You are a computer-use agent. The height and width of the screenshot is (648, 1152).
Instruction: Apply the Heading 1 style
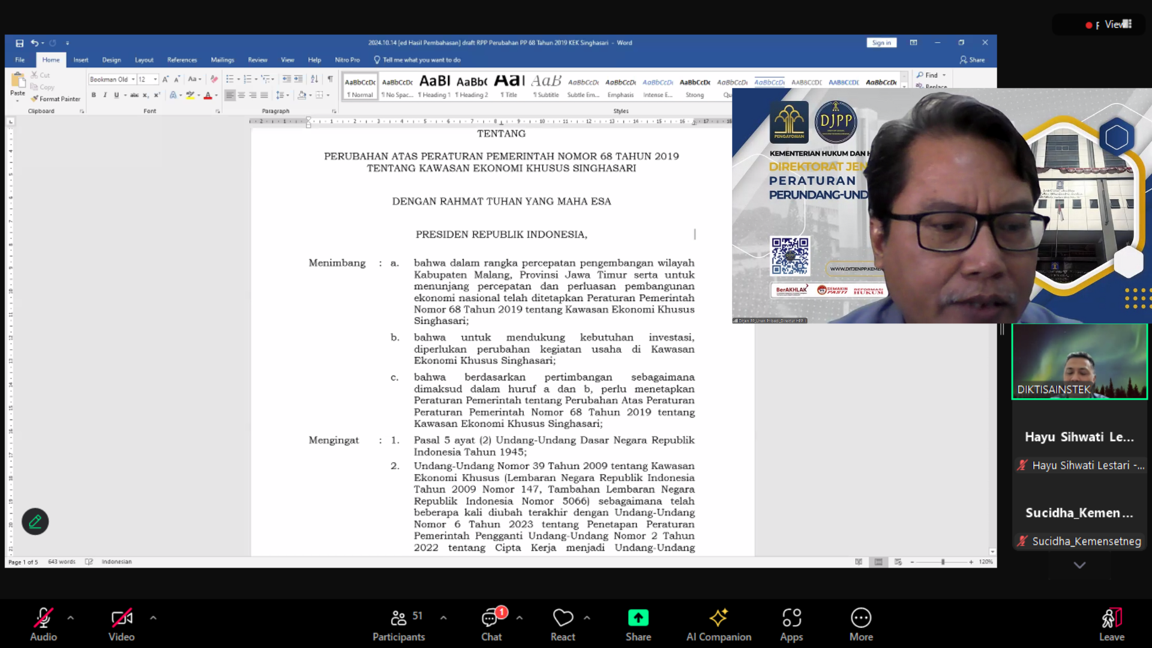pos(434,86)
